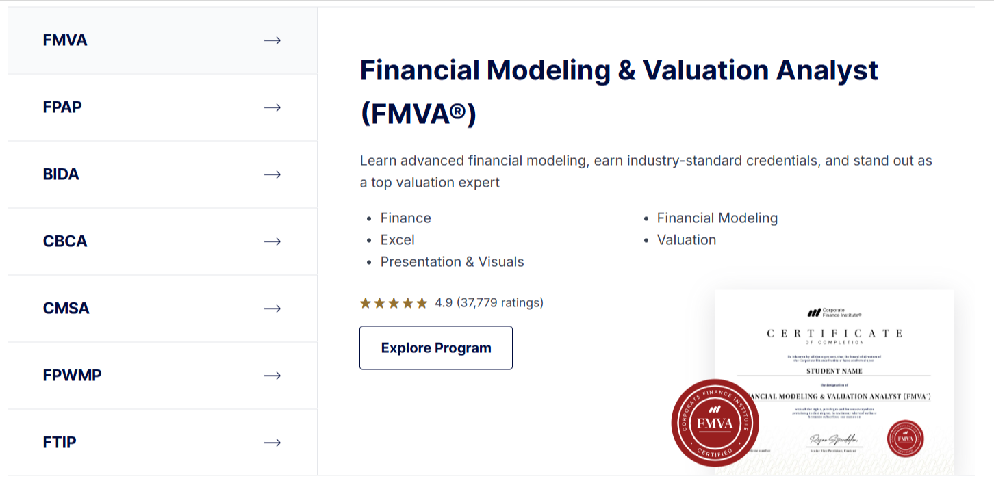Click the arrow icon beside FTIP
The width and height of the screenshot is (994, 483).
point(272,443)
